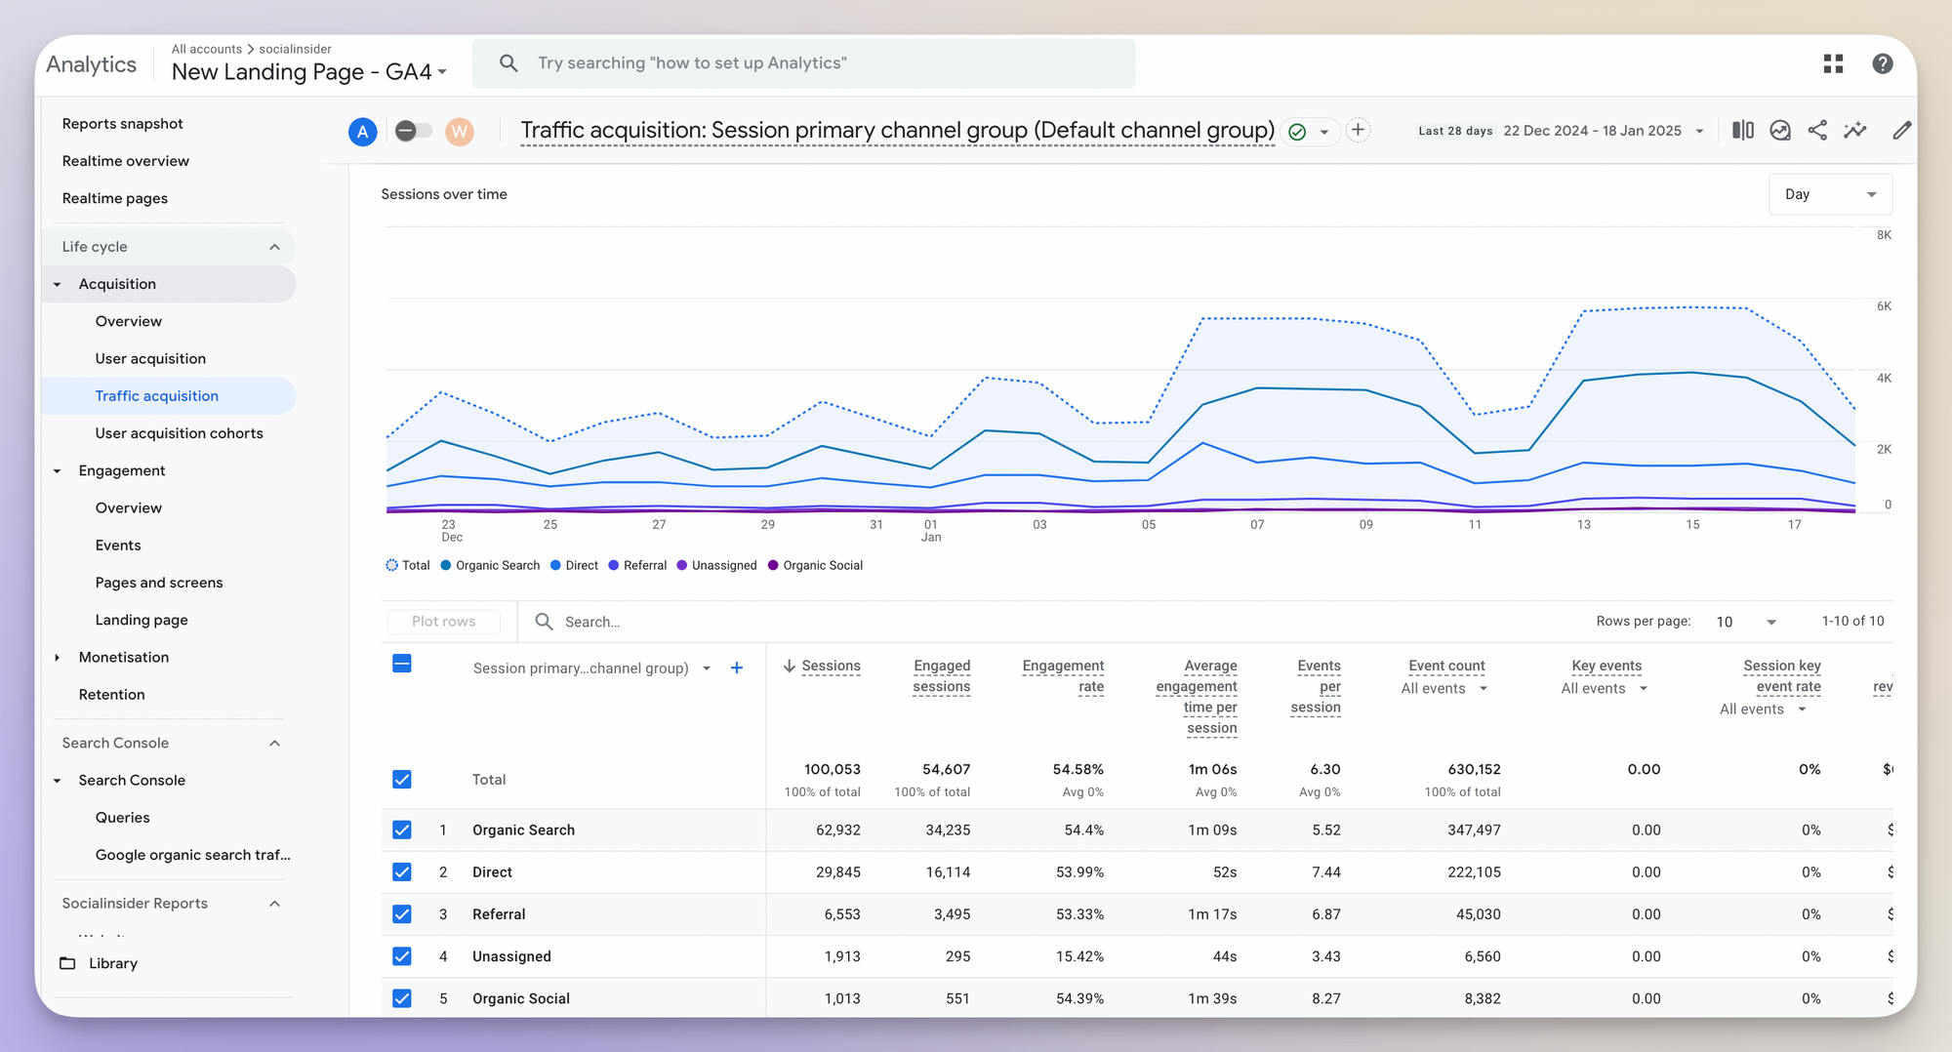This screenshot has height=1052, width=1952.
Task: Uncheck the Total row checkbox
Action: (x=402, y=780)
